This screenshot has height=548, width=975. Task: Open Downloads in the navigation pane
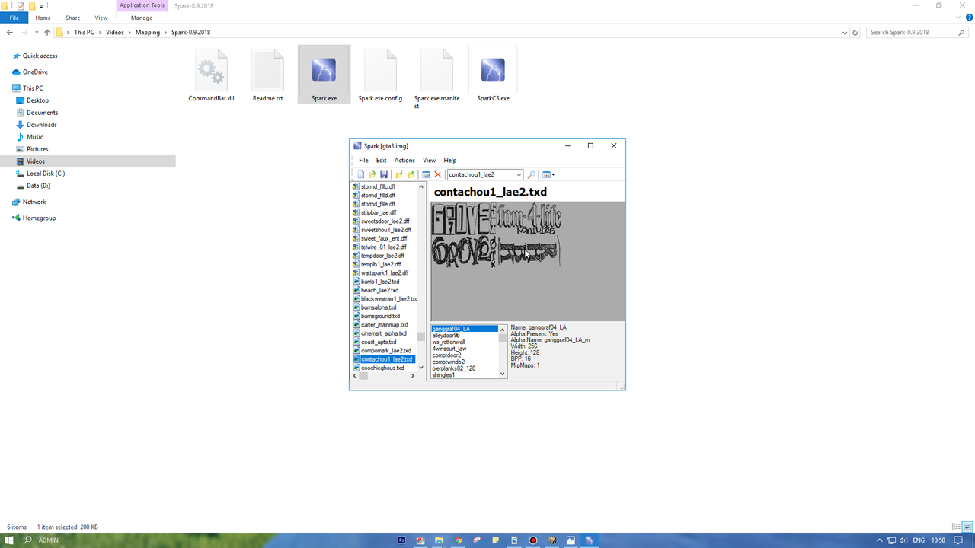(42, 125)
